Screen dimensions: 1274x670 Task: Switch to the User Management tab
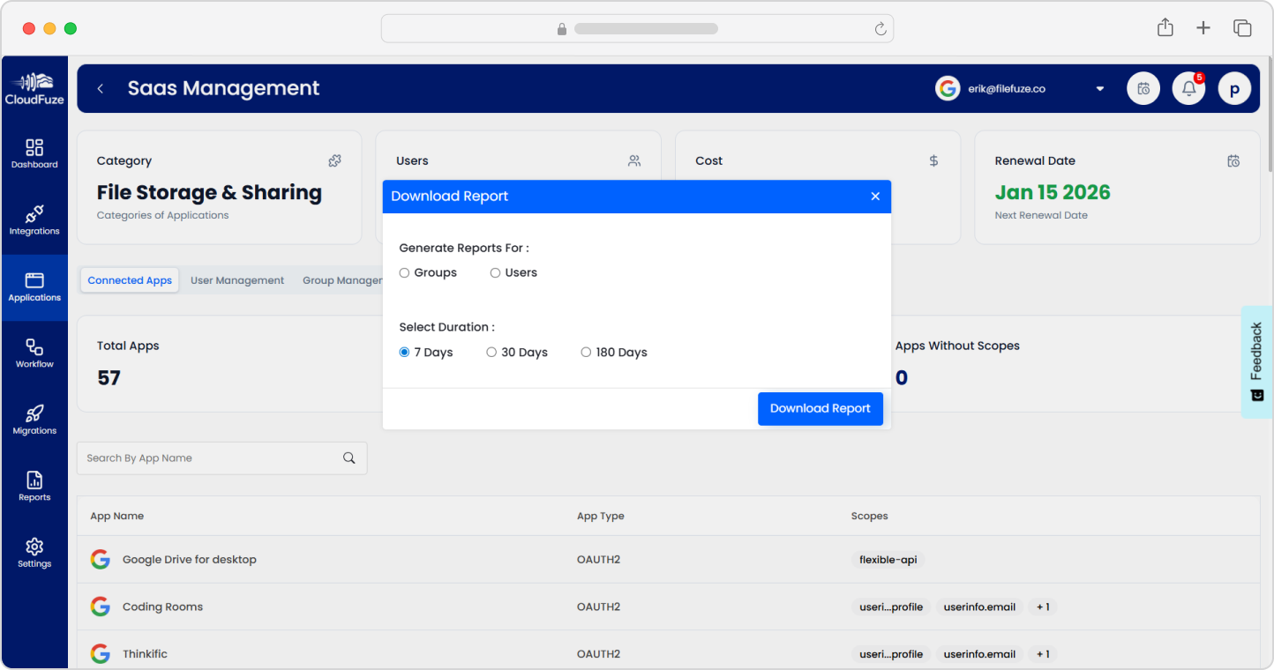pos(236,279)
